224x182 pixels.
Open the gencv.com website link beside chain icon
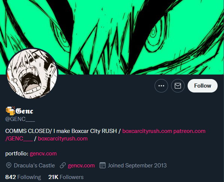(81, 166)
